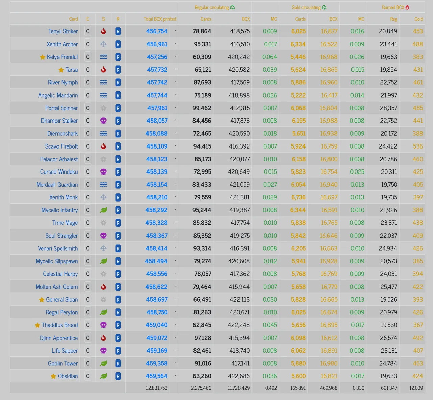Open the Angelic Mandarin card link
The image size is (433, 400).
tap(58, 95)
